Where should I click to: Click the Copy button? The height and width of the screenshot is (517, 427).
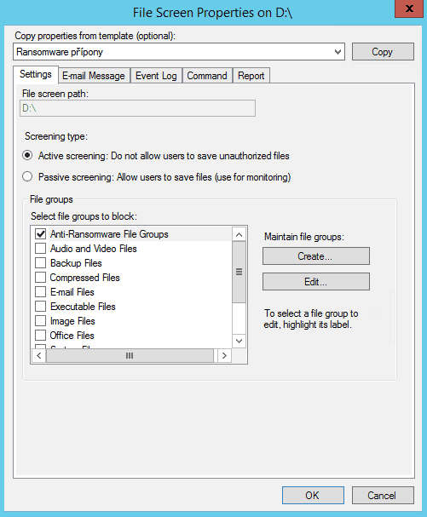tap(383, 52)
